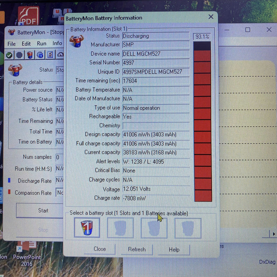Screen dimensions: 277x277
Task: Click the gray octagon Stop toolbar icon
Action: (19, 55)
